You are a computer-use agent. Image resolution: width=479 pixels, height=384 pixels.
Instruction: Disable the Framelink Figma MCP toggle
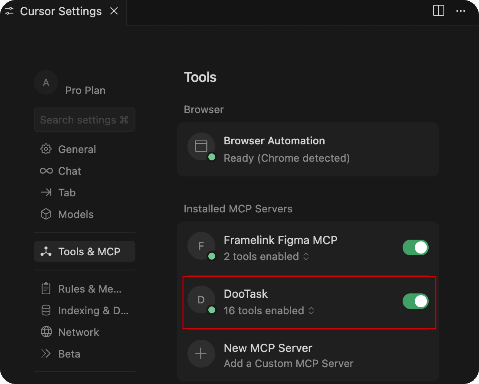(x=415, y=247)
